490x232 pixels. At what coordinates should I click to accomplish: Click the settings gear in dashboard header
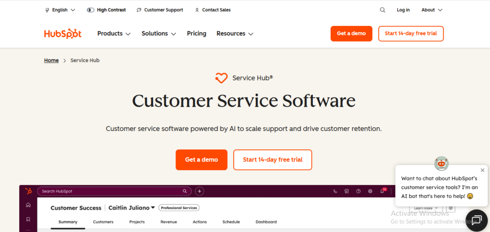tap(370, 191)
